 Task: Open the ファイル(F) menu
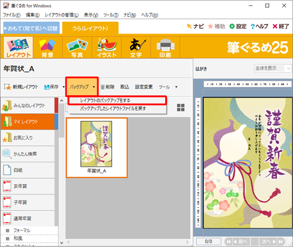click(12, 15)
